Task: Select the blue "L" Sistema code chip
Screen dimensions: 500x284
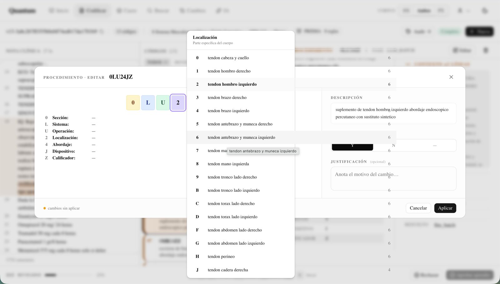Action: 148,102
